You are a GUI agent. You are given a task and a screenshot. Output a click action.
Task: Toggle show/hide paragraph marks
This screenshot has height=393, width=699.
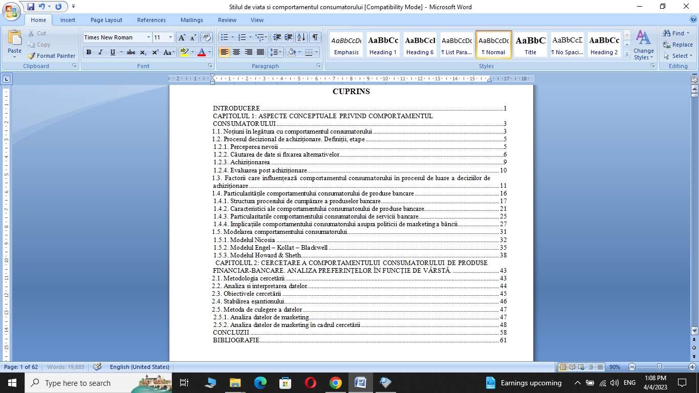click(315, 37)
